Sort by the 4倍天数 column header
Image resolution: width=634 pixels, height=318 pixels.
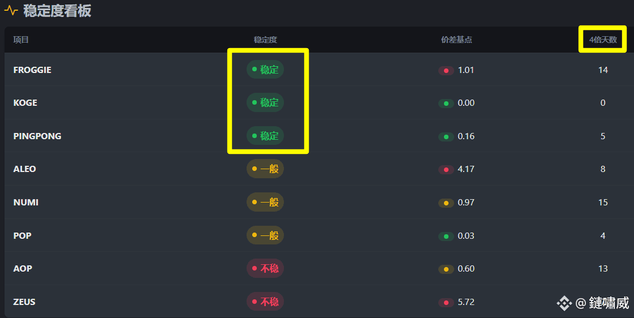[x=602, y=40]
